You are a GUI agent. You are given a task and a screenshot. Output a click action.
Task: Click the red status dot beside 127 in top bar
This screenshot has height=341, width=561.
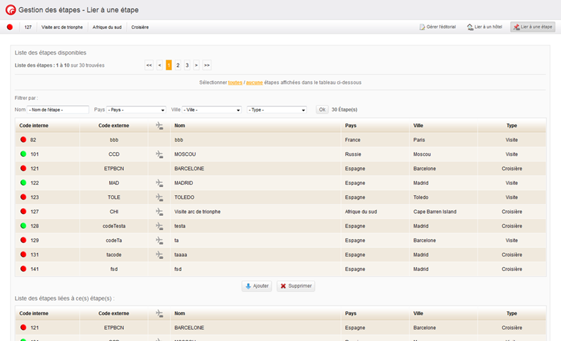[10, 27]
